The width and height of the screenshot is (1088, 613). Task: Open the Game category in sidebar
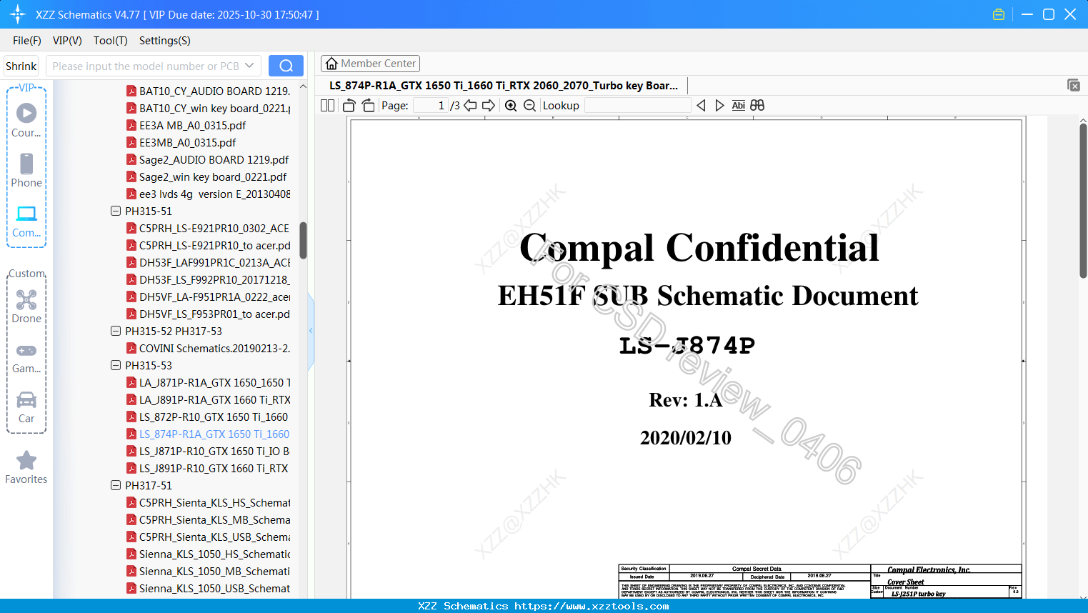(26, 357)
